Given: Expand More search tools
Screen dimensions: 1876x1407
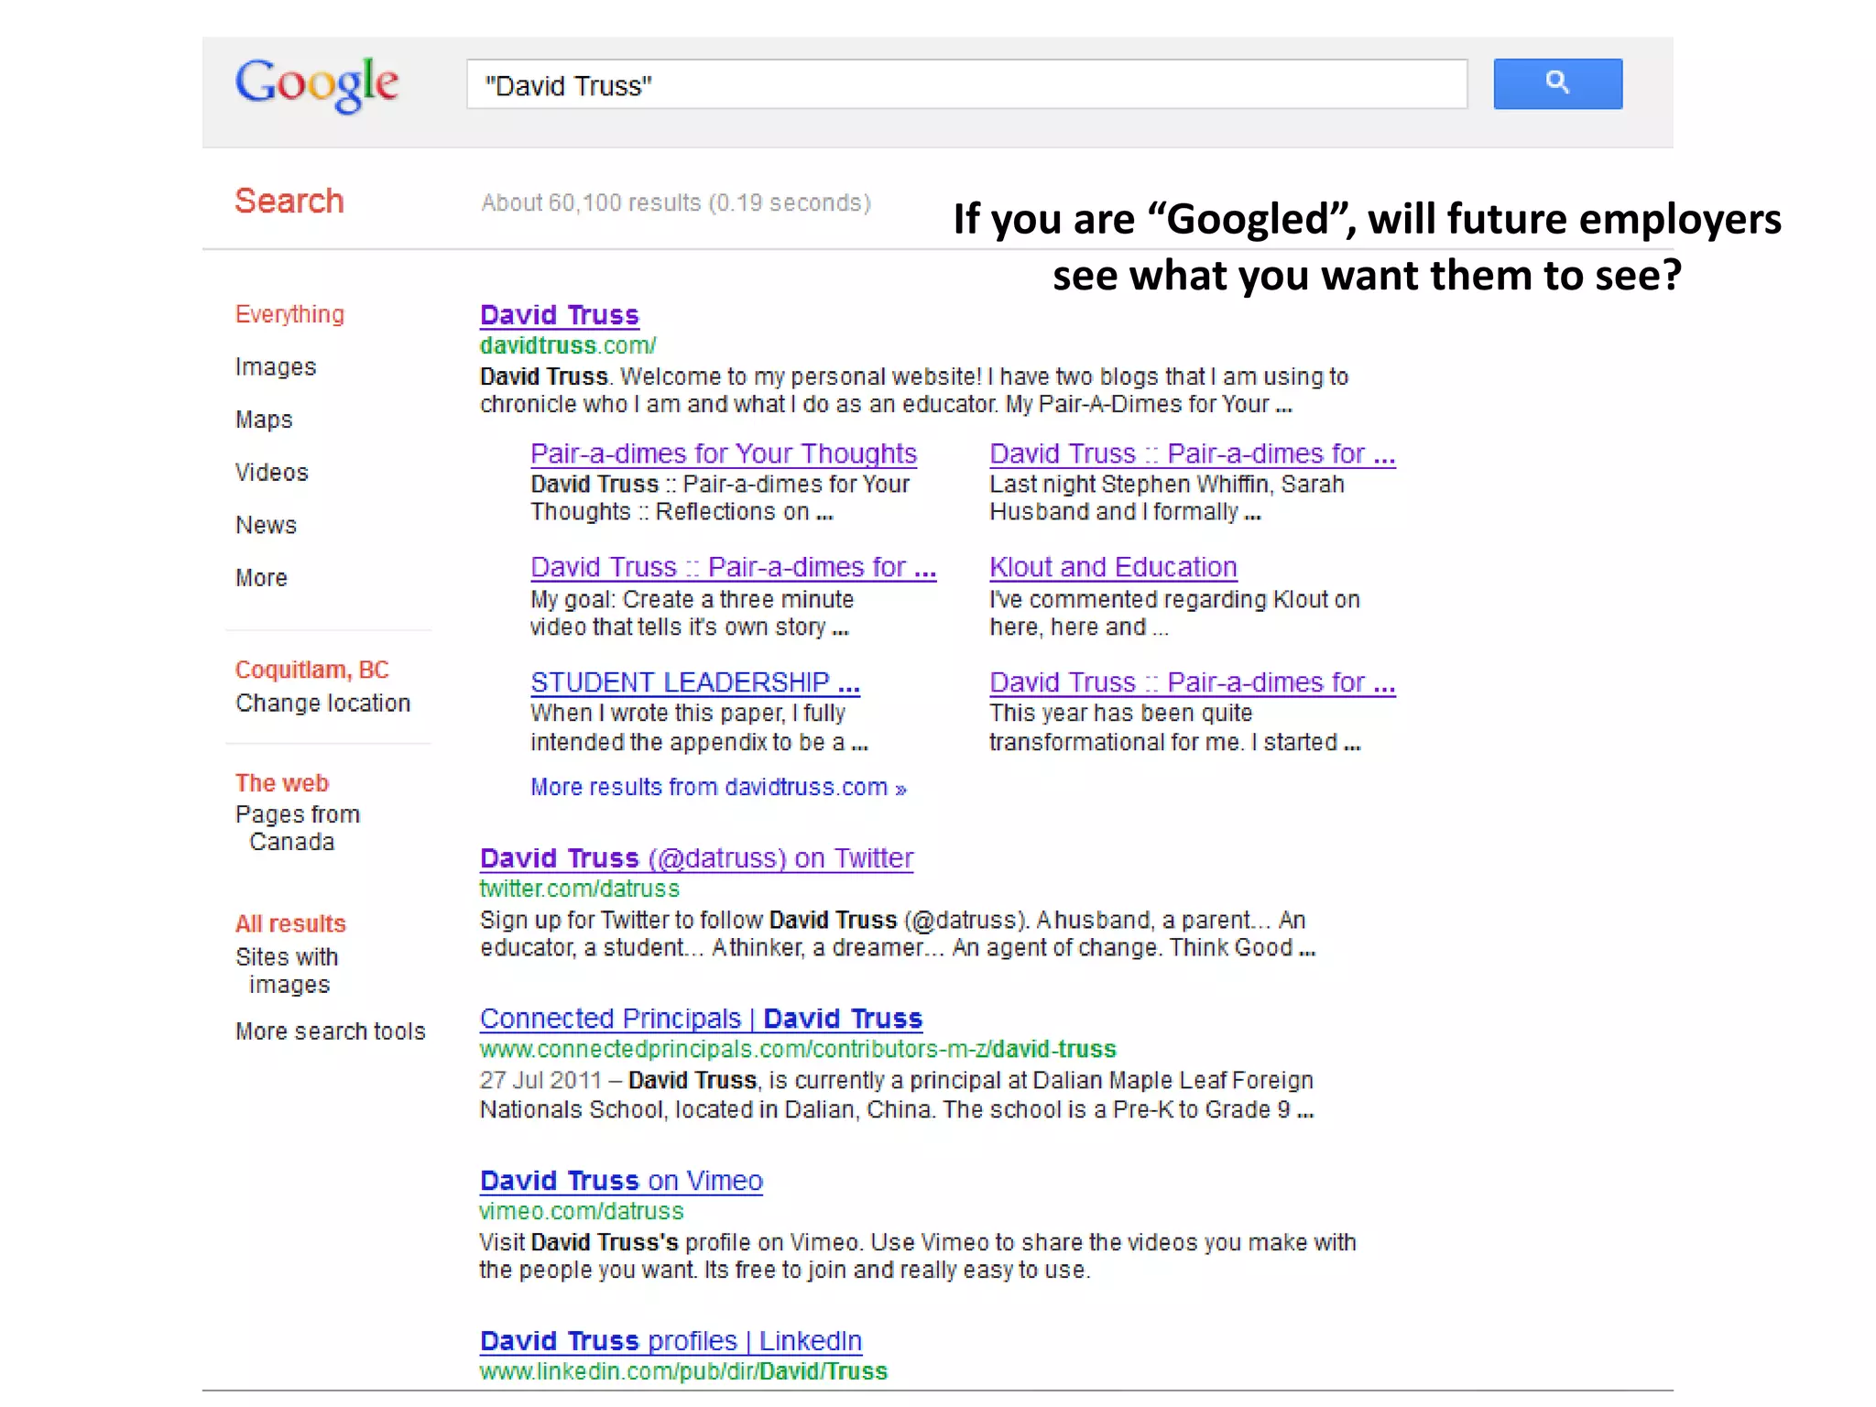Looking at the screenshot, I should [330, 1031].
